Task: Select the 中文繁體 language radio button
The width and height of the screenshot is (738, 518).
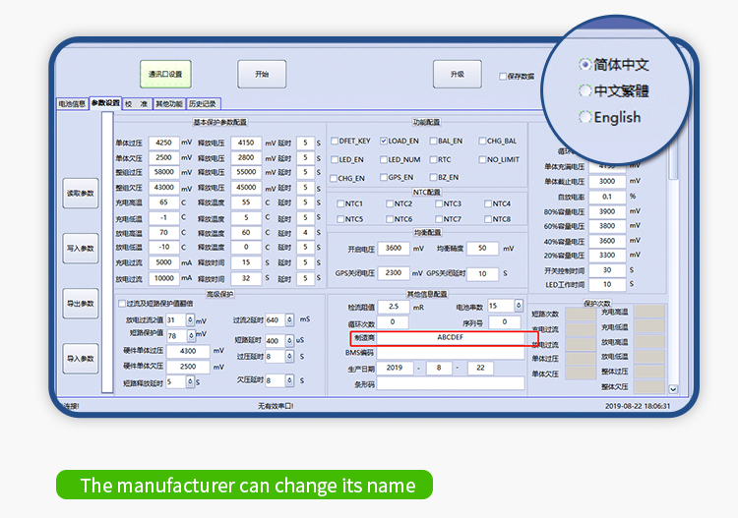Action: point(585,90)
